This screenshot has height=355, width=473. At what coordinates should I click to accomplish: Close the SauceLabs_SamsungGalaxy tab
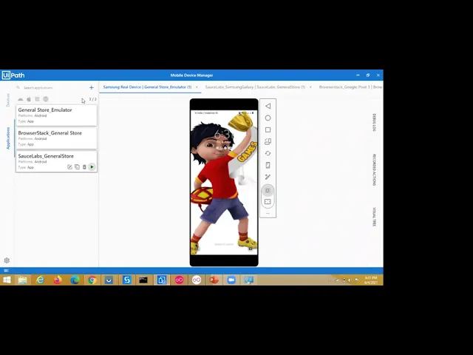[x=310, y=87]
